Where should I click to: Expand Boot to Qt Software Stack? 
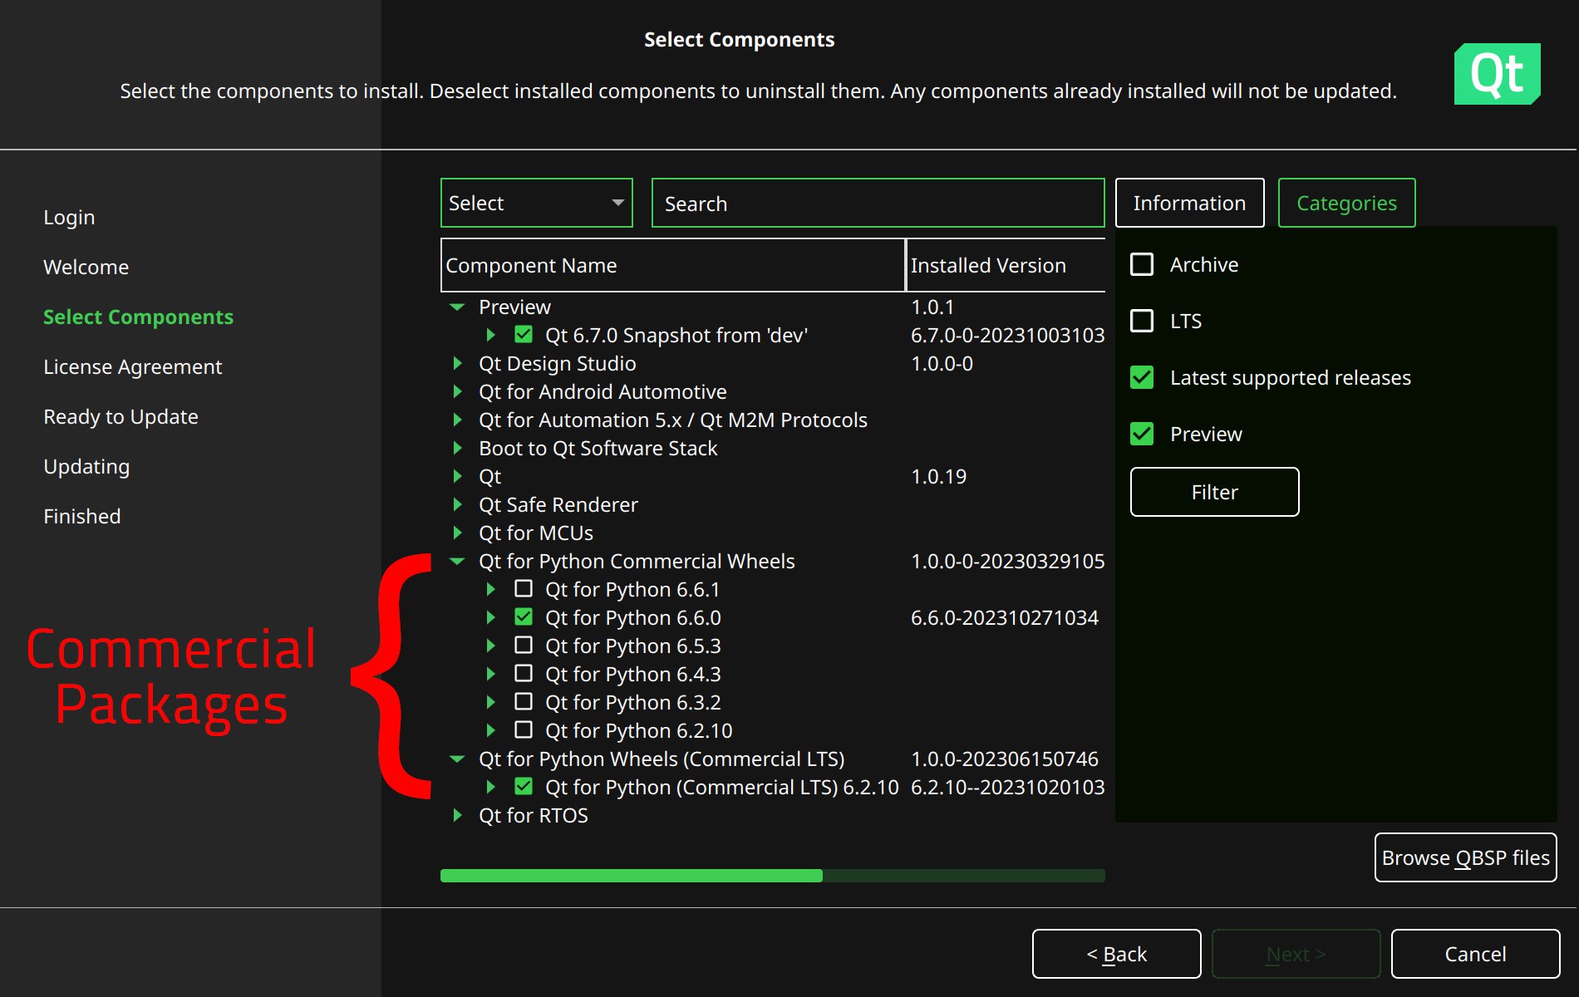tap(457, 449)
